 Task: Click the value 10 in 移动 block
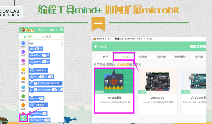37,49
